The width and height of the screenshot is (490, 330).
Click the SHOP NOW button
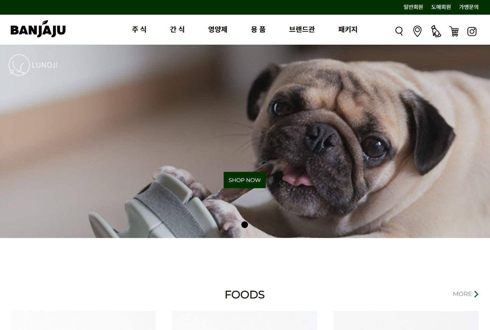tap(245, 180)
